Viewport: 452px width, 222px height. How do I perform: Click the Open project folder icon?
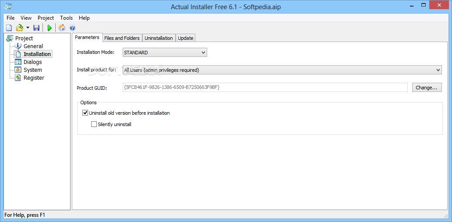pos(20,28)
